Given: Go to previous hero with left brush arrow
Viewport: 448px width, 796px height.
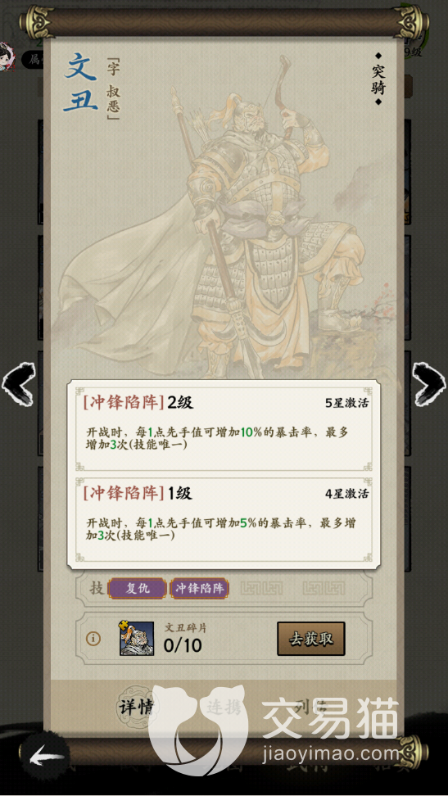Looking at the screenshot, I should (18, 382).
